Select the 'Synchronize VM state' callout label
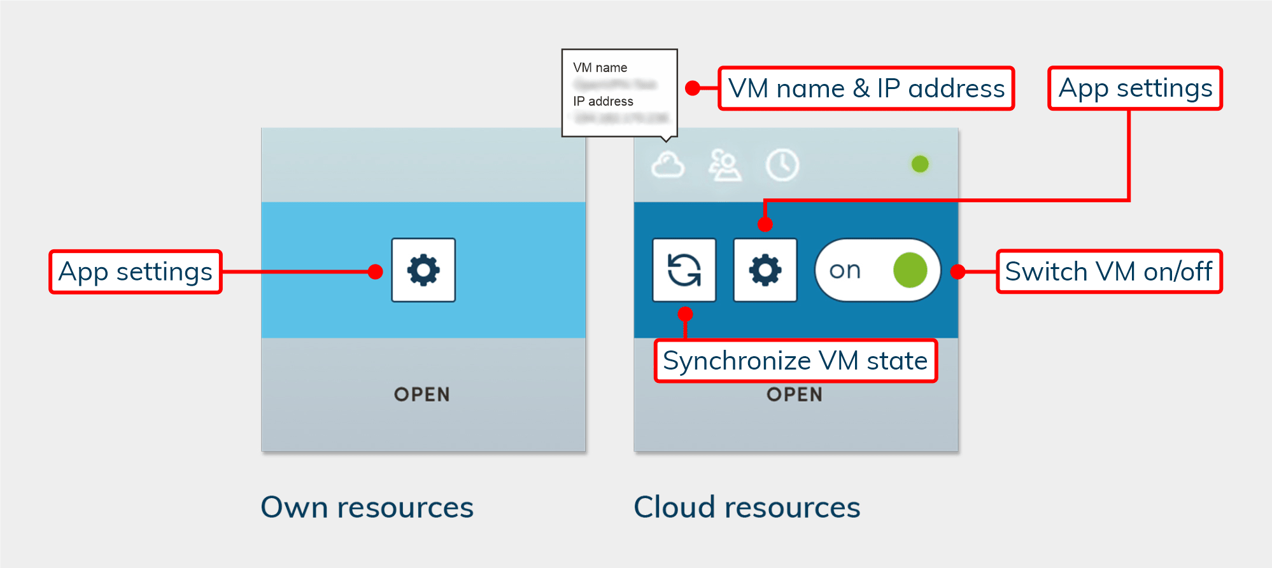The height and width of the screenshot is (568, 1272). coord(795,361)
